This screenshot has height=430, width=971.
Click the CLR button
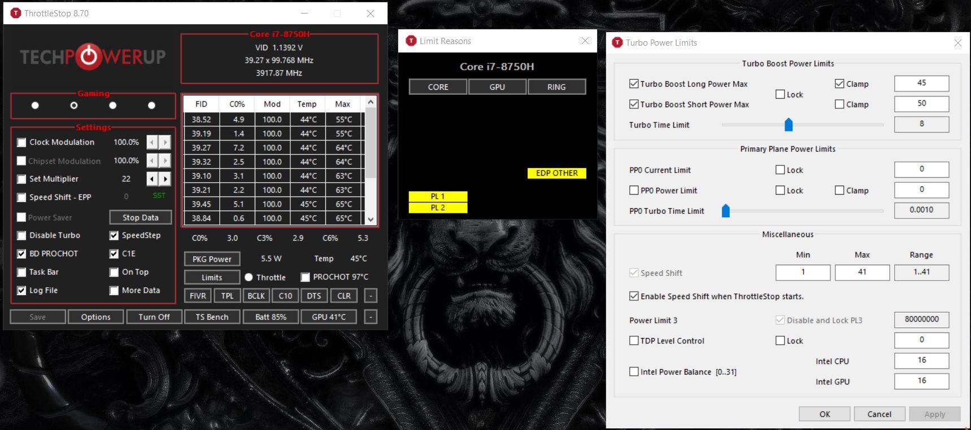tap(344, 296)
